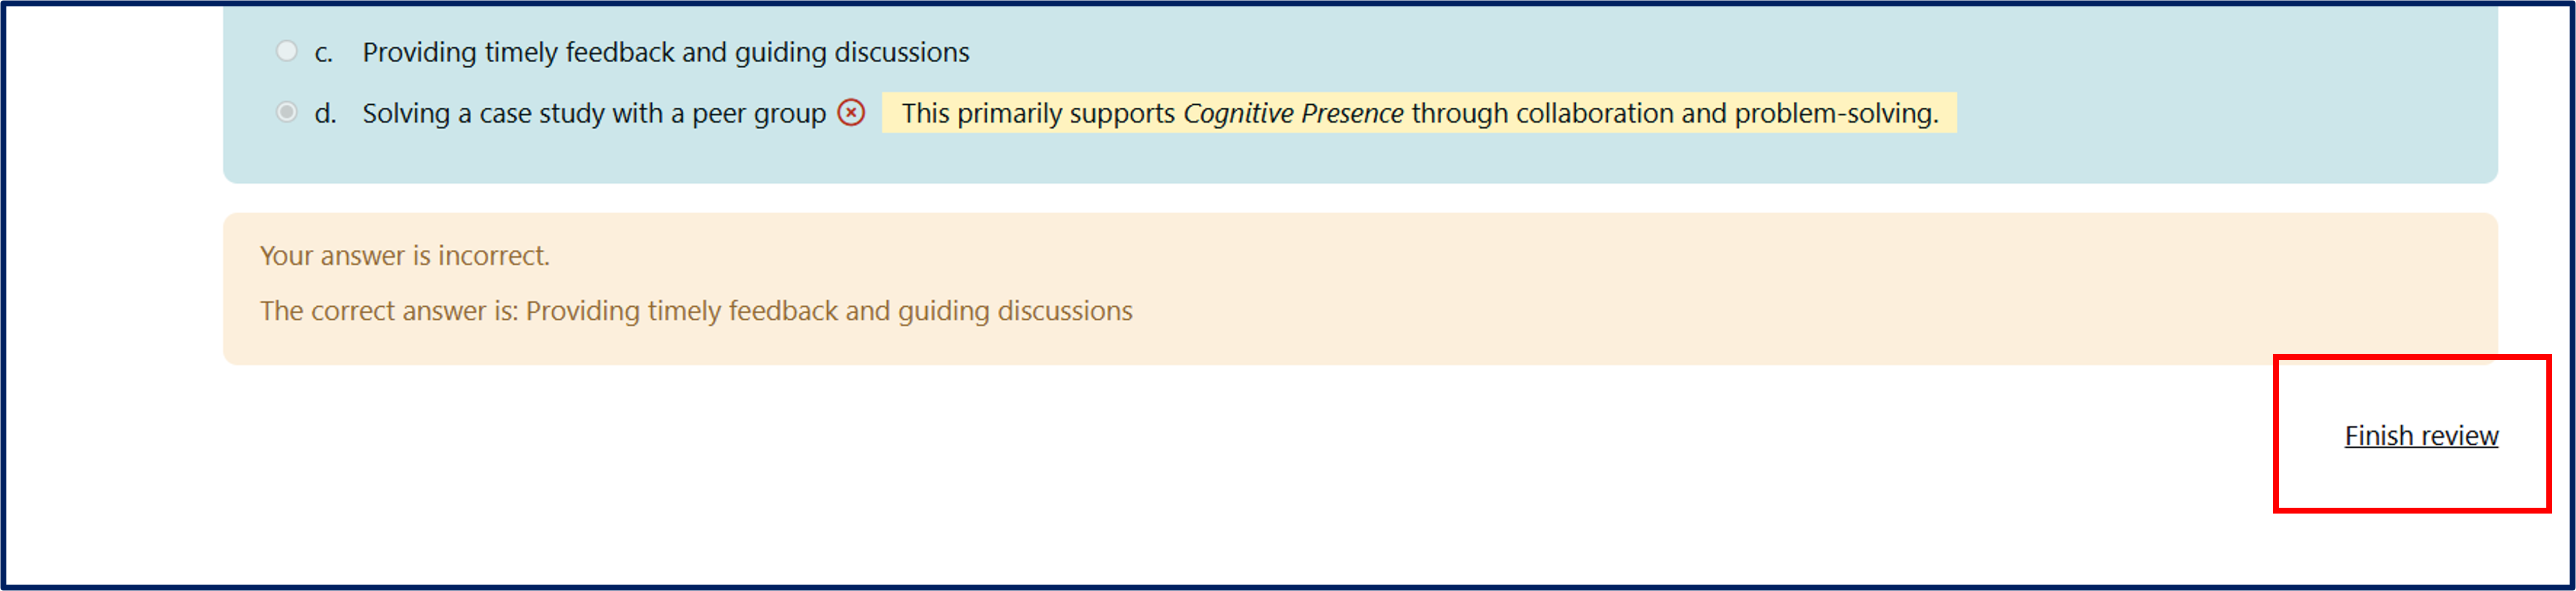Screen dimensions: 2576x591
Task: Click 'The correct answer is:' text
Action: click(x=389, y=311)
